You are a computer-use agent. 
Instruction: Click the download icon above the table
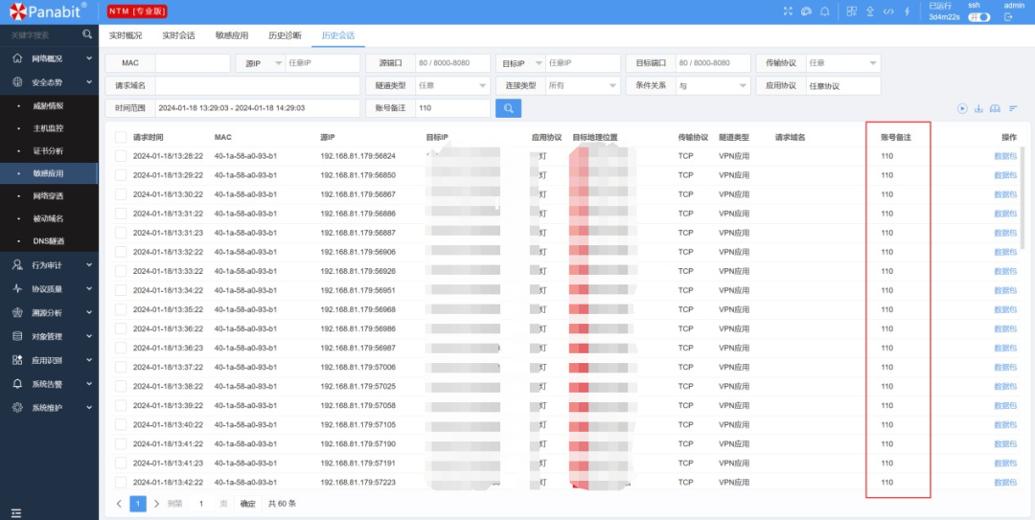coord(978,108)
